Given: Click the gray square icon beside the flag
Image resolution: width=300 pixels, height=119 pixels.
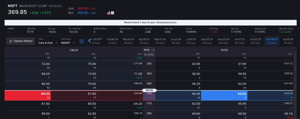Looking at the screenshot, I should tap(112, 13).
